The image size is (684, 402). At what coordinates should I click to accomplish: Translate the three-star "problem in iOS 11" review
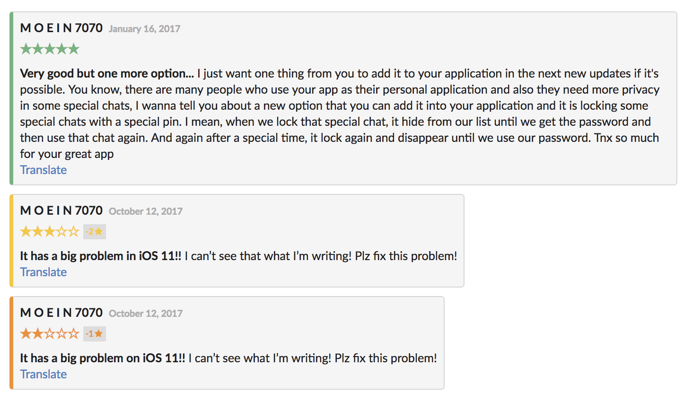[x=44, y=272]
